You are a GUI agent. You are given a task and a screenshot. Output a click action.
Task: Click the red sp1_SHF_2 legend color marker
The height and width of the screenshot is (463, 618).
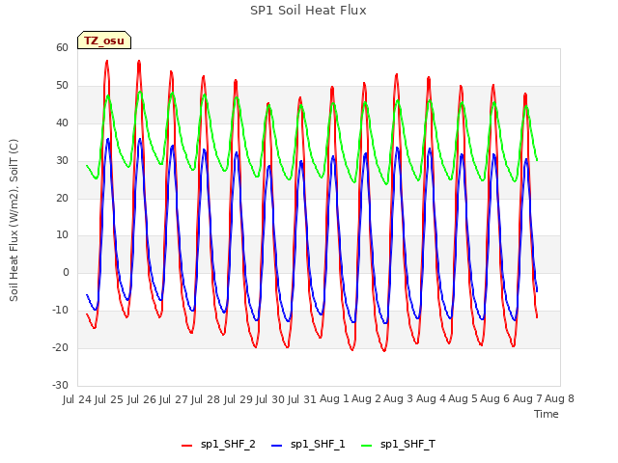tap(186, 446)
